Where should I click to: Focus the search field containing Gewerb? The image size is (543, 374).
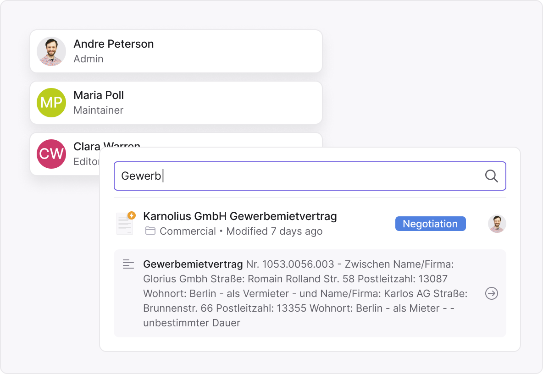click(298, 176)
